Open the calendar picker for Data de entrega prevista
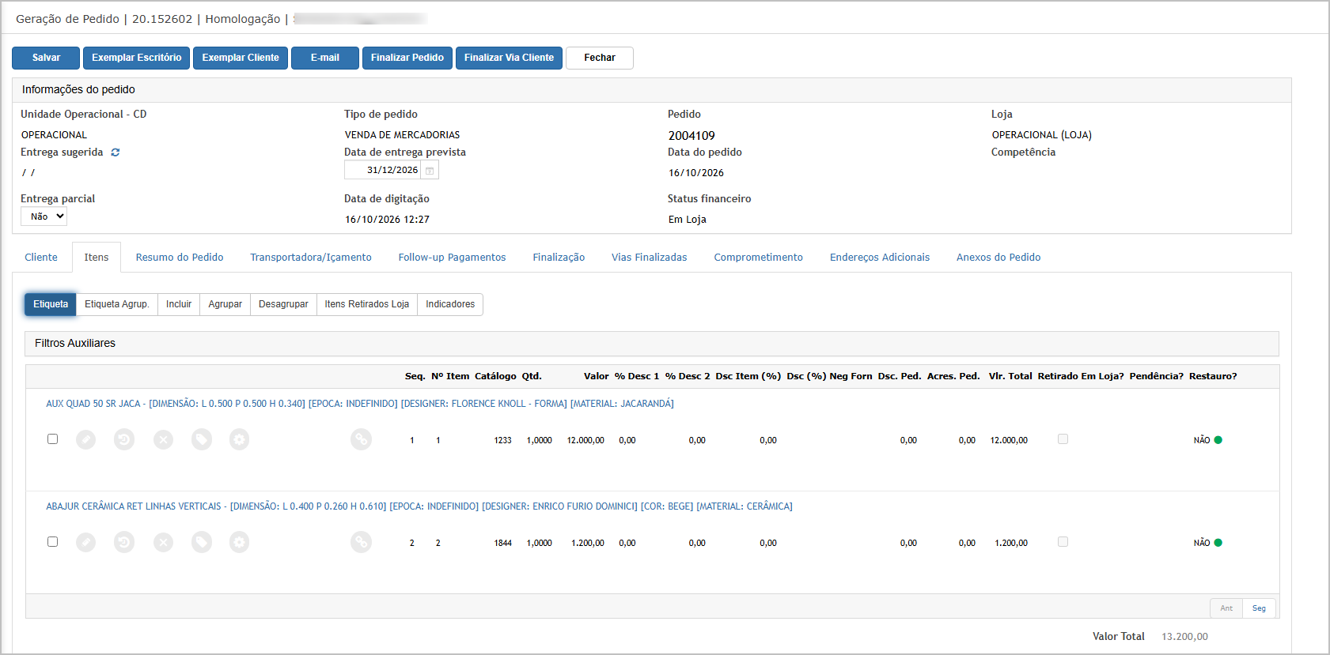Image resolution: width=1330 pixels, height=655 pixels. pyautogui.click(x=430, y=171)
